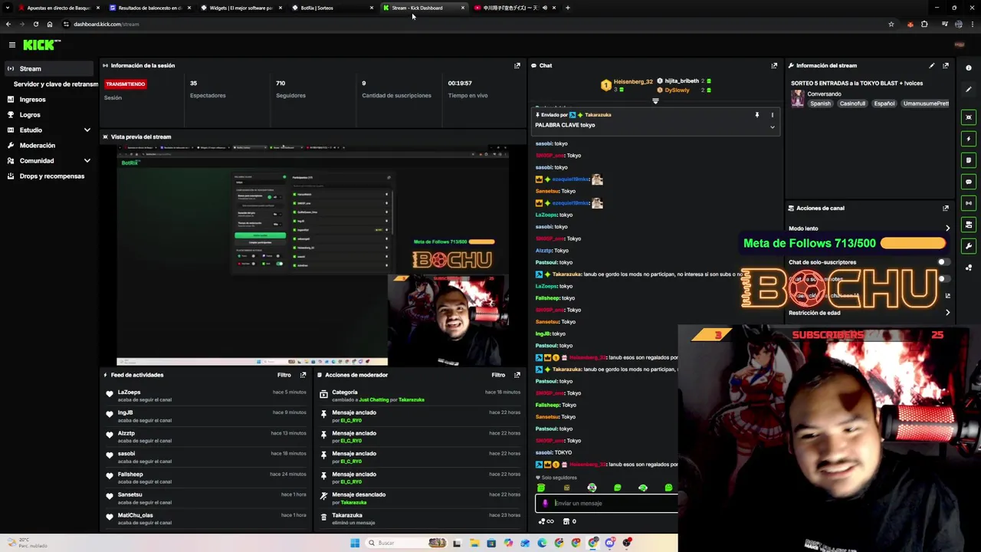Screen dimensions: 981x552
Task: Edit stream info with pencil icon
Action: (932, 65)
